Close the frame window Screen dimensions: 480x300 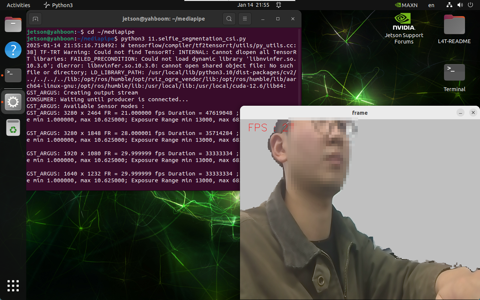point(473,112)
